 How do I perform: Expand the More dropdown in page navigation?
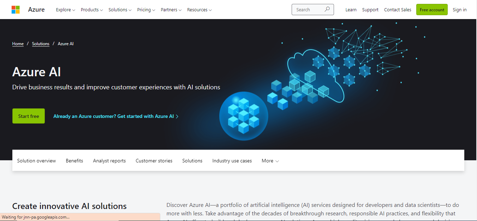270,161
